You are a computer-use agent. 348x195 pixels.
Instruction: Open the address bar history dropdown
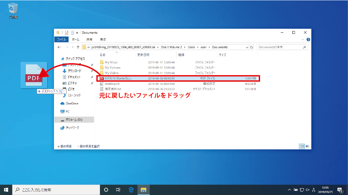pos(247,47)
